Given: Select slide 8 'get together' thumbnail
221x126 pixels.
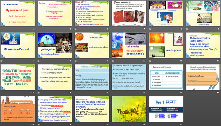Looking at the screenshot, I should (x=55, y=45).
